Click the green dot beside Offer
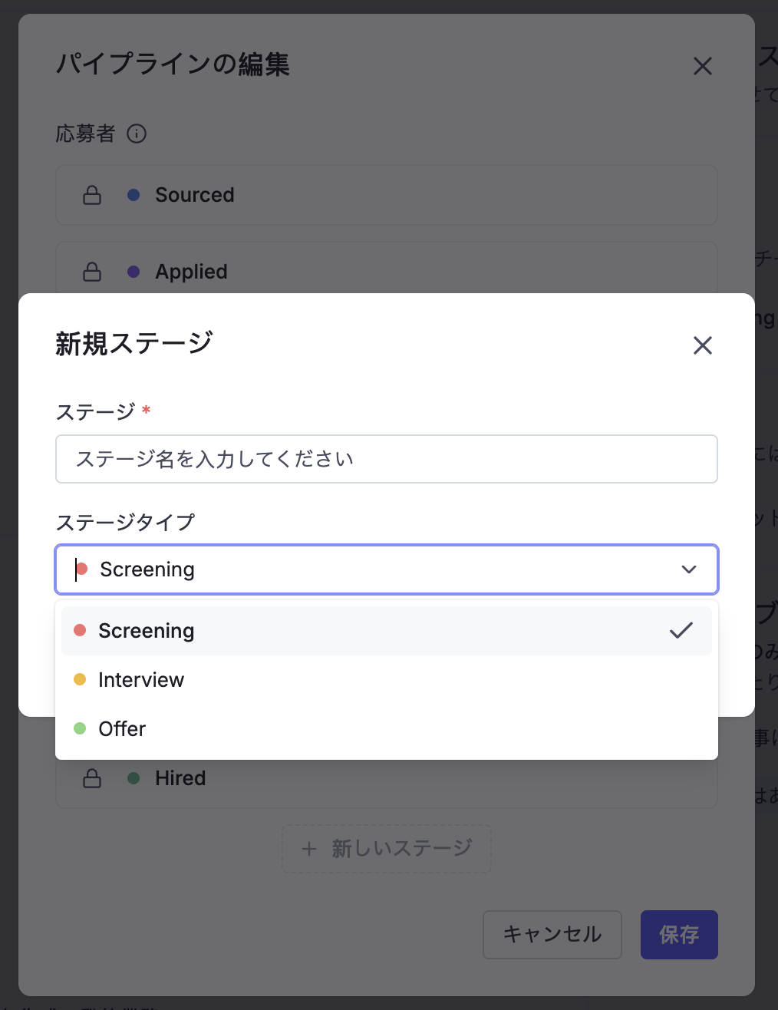Screen dimensions: 778x1010 (x=80, y=728)
